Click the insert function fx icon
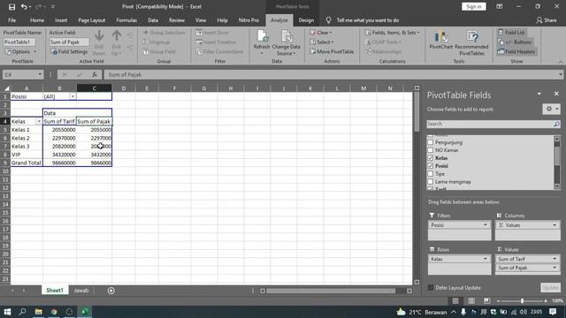The image size is (566, 318). tap(95, 74)
